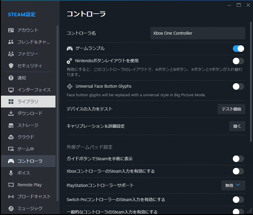Screen dimensions: 253x215
Task: Click the インターフェイス monitor icon
Action: (11, 90)
